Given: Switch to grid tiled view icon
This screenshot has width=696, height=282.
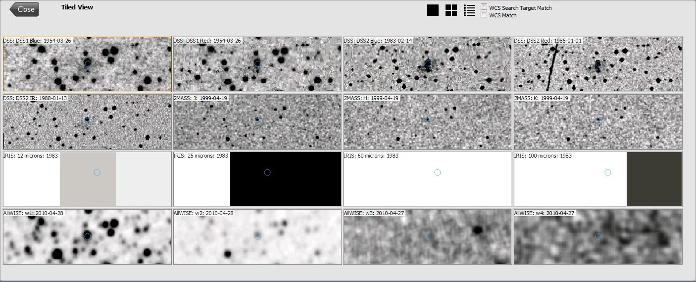Looking at the screenshot, I should pos(451,10).
